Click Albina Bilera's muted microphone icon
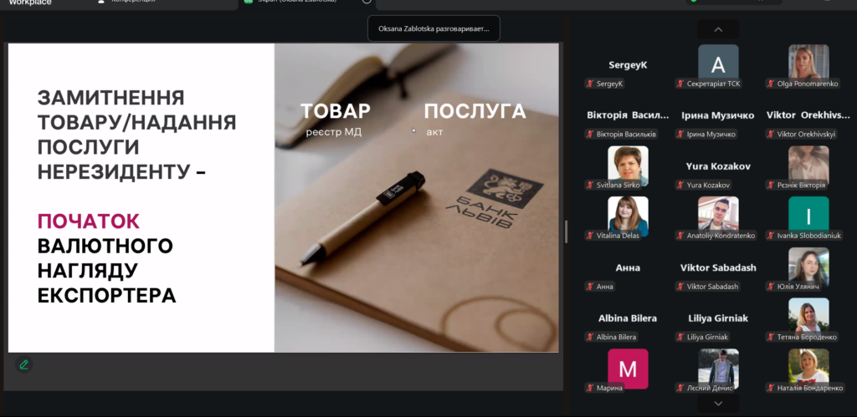Screen dimensions: 857x417 590,337
